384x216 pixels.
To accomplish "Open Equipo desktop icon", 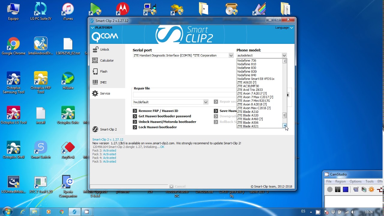I will [x=13, y=11].
